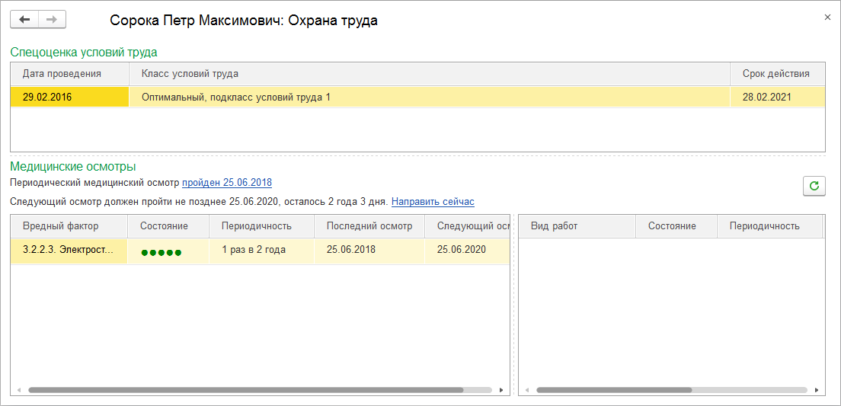Click 'Вид работ' column header
The height and width of the screenshot is (406, 841).
click(552, 226)
